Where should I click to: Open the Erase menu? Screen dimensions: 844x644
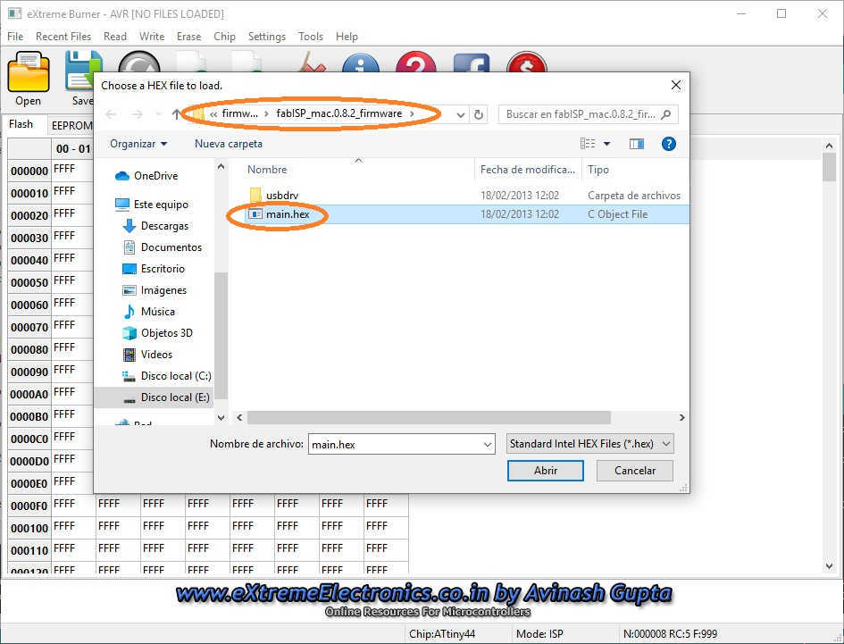pos(189,37)
